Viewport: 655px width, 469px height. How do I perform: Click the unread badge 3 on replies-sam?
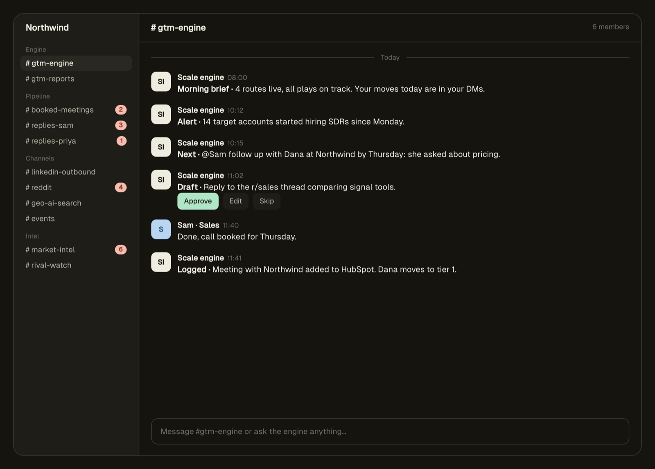(121, 125)
